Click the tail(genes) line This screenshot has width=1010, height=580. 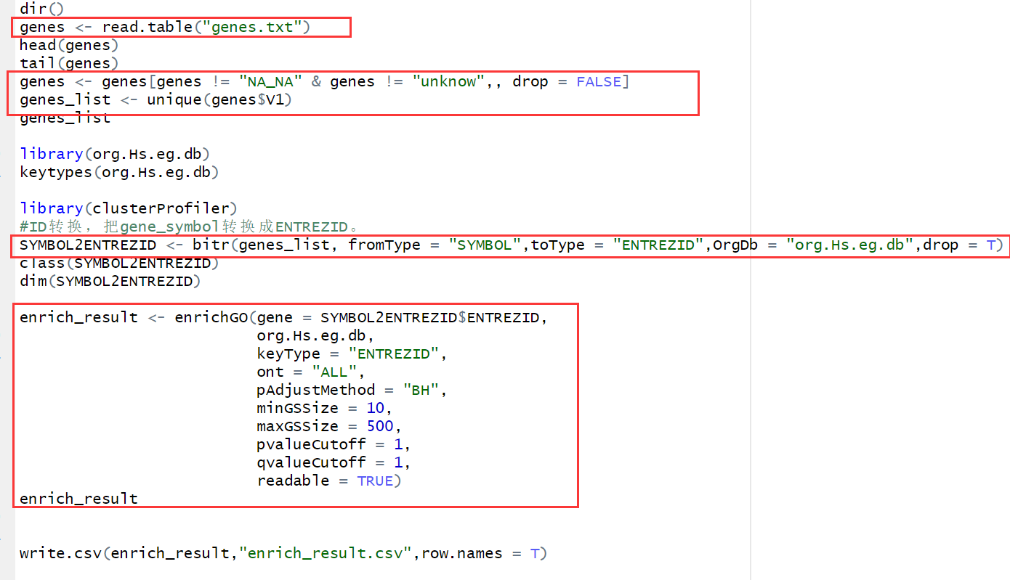69,63
